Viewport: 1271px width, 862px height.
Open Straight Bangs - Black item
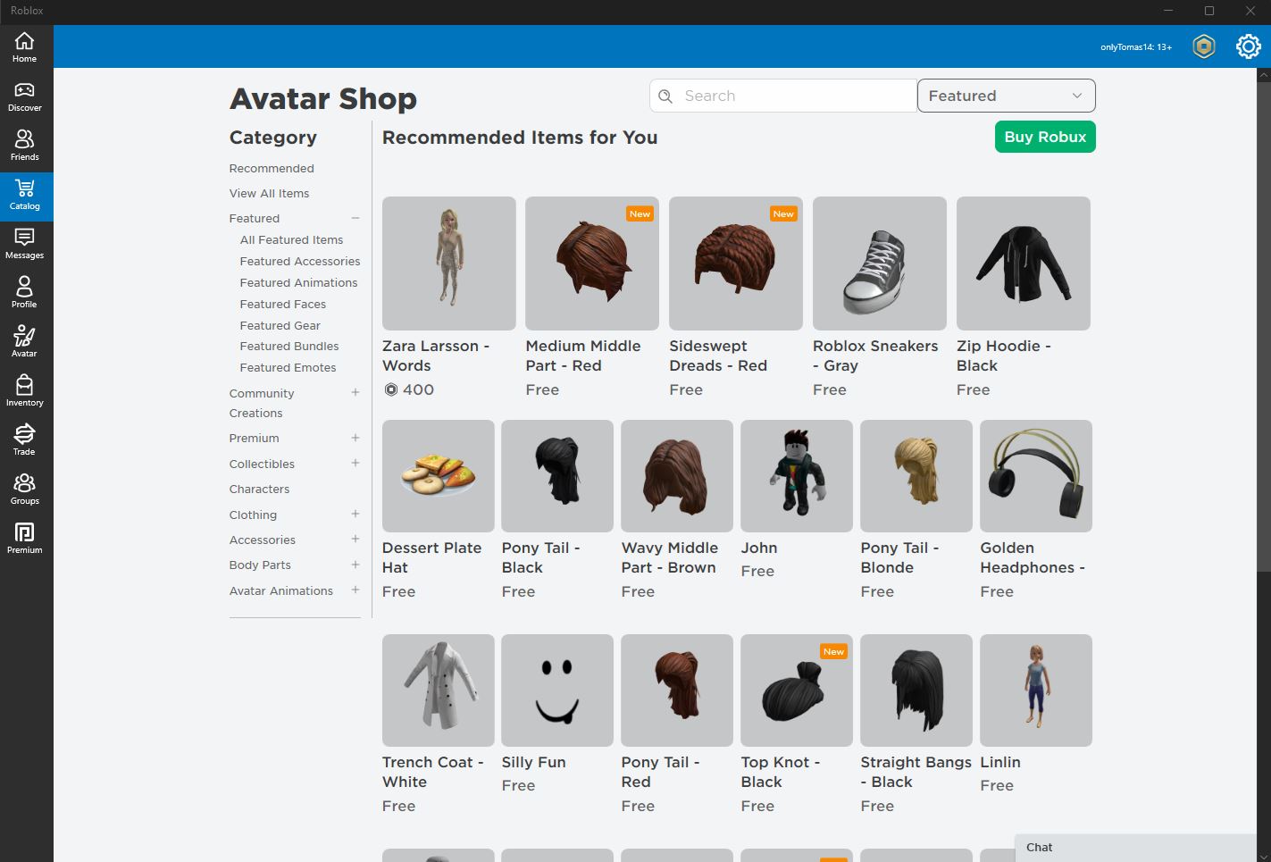916,724
